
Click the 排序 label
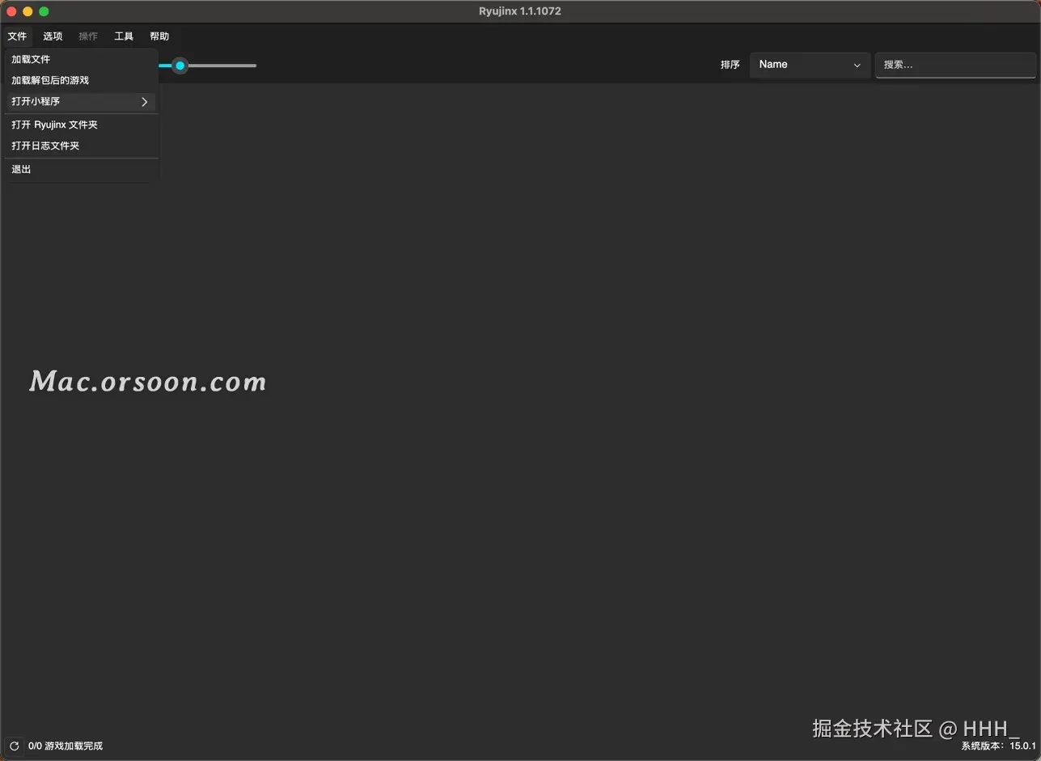tap(730, 65)
